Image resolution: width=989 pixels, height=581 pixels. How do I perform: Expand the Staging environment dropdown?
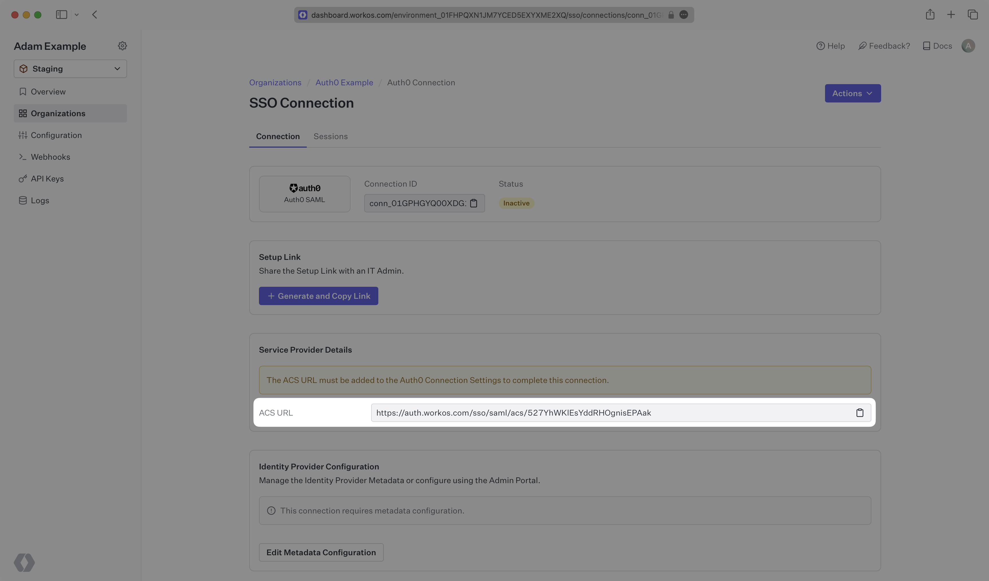coord(70,69)
